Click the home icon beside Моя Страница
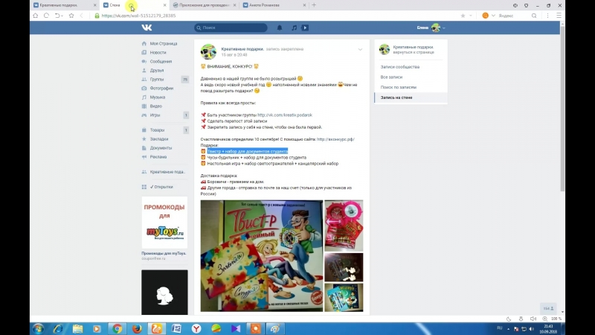Image resolution: width=595 pixels, height=335 pixels. point(144,44)
